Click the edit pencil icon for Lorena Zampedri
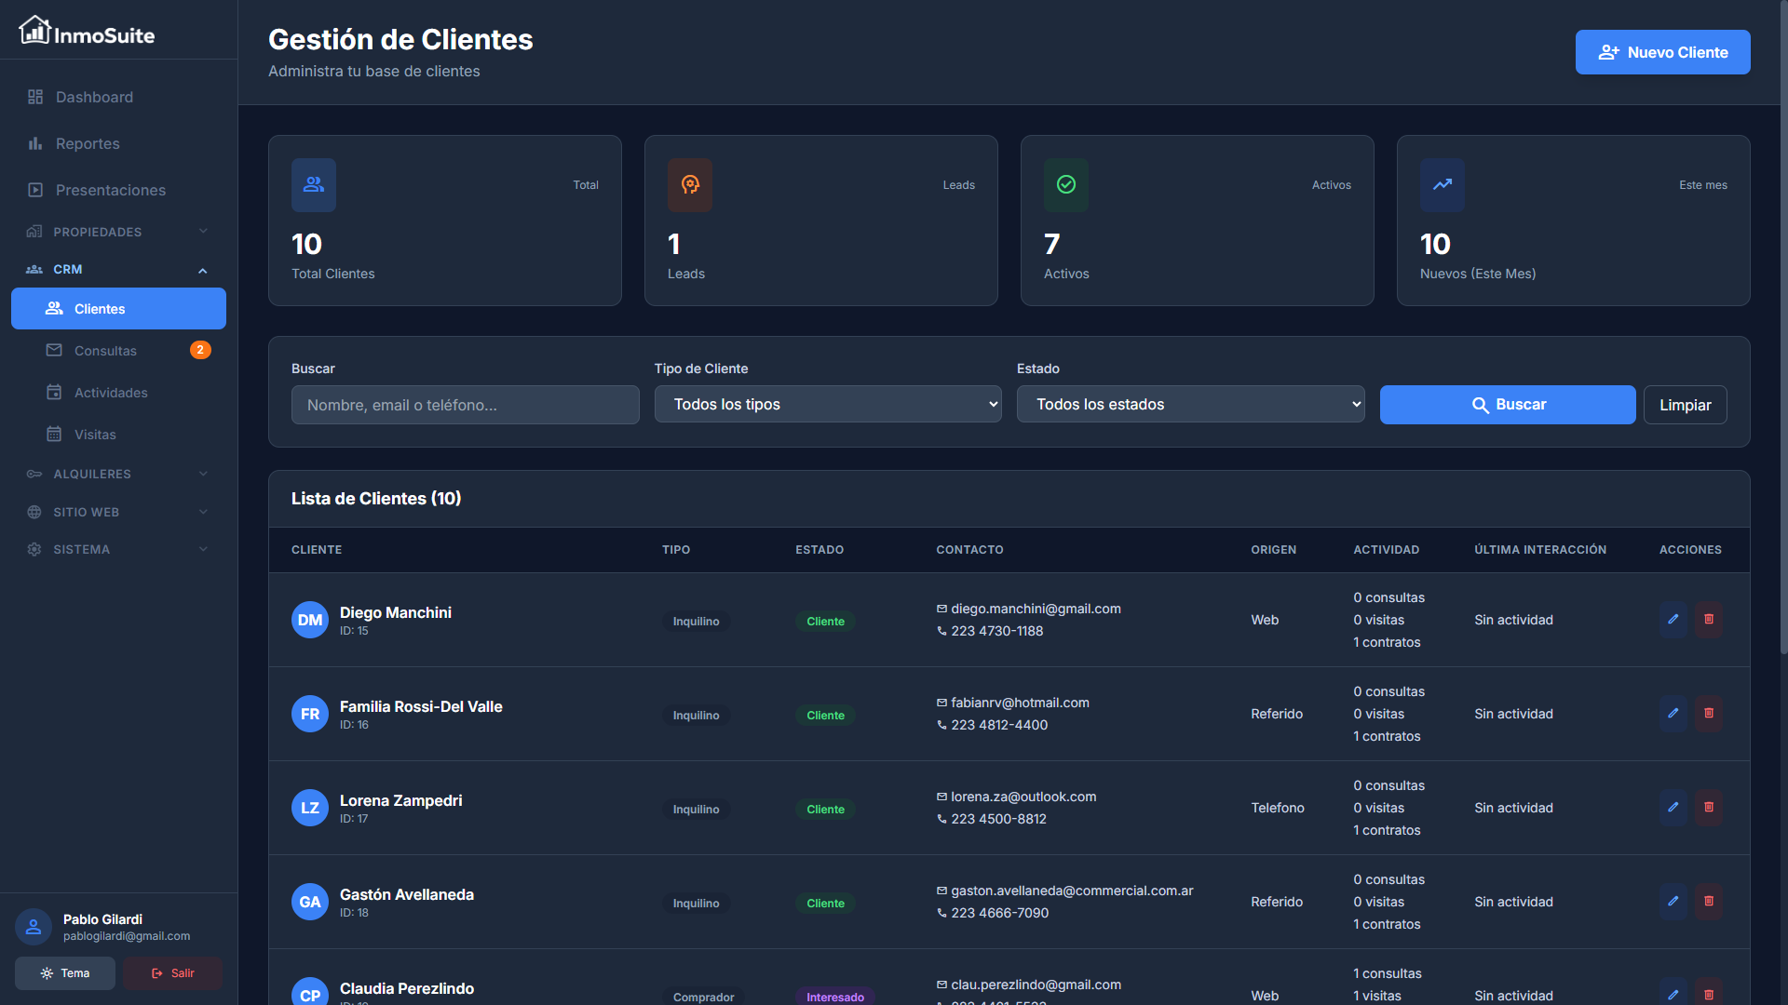 click(1673, 808)
